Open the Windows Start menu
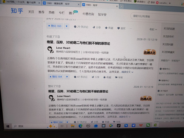184x138 pixels. [x=8, y=126]
